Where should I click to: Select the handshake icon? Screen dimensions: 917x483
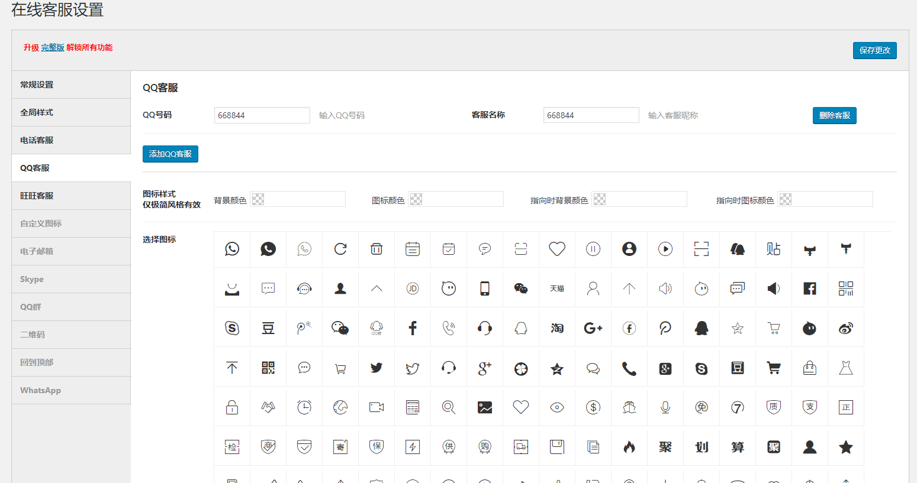(268, 407)
